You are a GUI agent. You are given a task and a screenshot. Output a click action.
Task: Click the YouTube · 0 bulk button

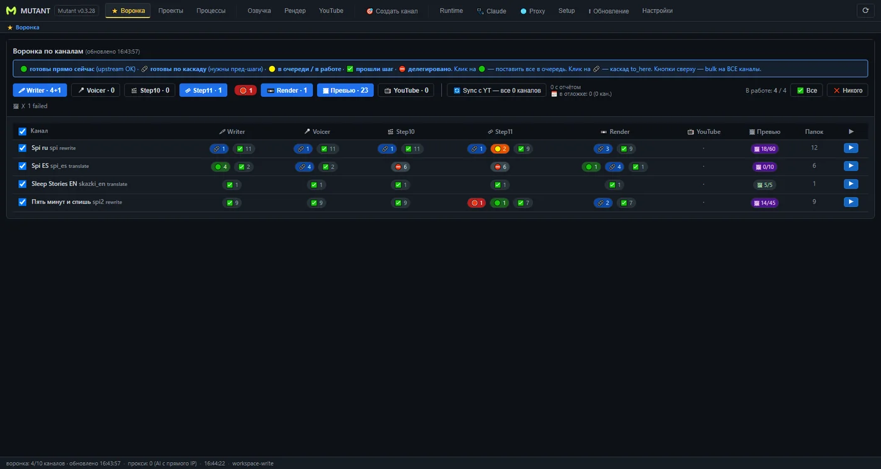[x=406, y=91]
